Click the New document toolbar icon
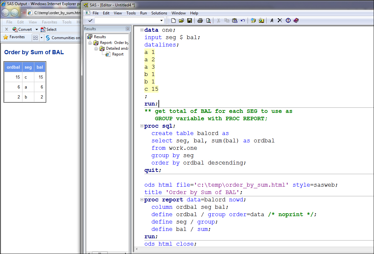This screenshot has height=254, width=374. coord(174,21)
